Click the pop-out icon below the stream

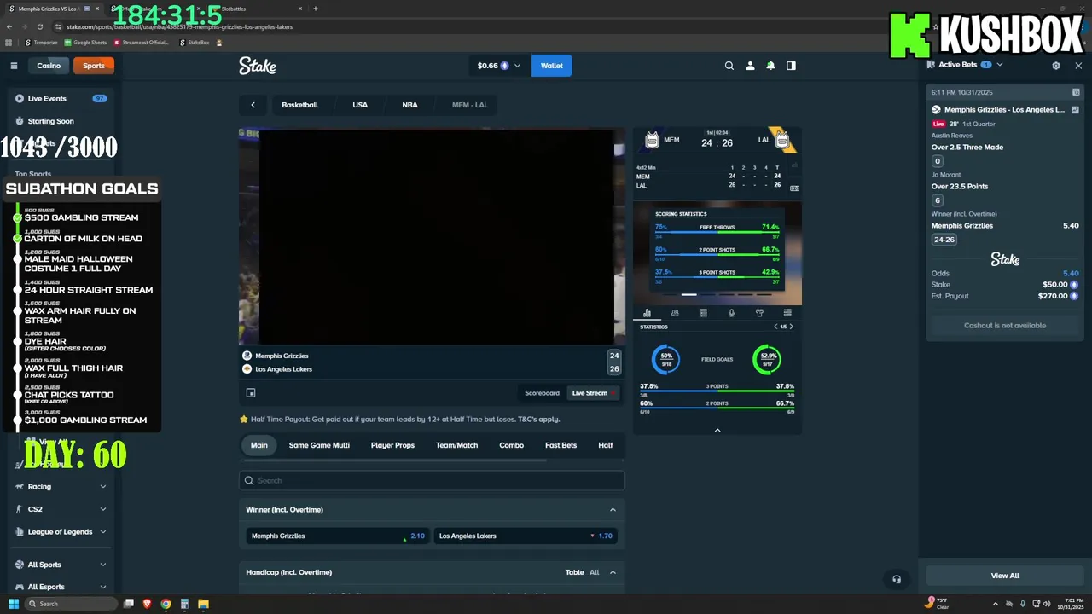[251, 393]
